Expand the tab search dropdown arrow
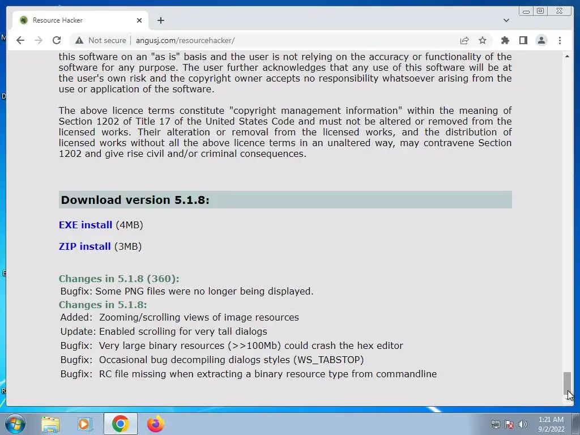Screen dimensions: 580x435 [506, 20]
